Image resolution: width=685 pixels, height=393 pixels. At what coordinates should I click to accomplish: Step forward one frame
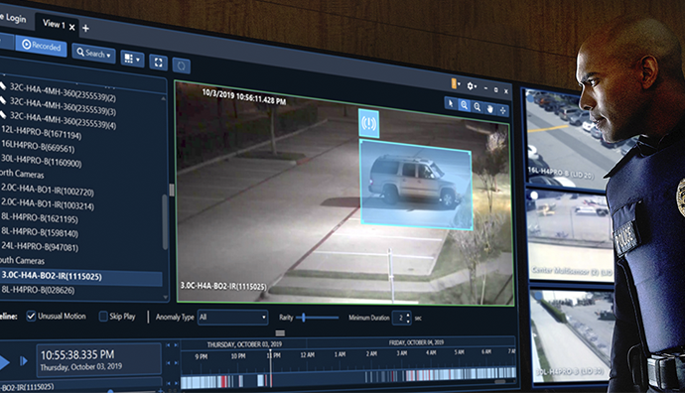coord(24,360)
